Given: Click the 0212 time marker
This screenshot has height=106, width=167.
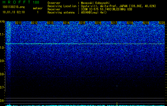Looking at the screenshot, I should coord(34,23).
